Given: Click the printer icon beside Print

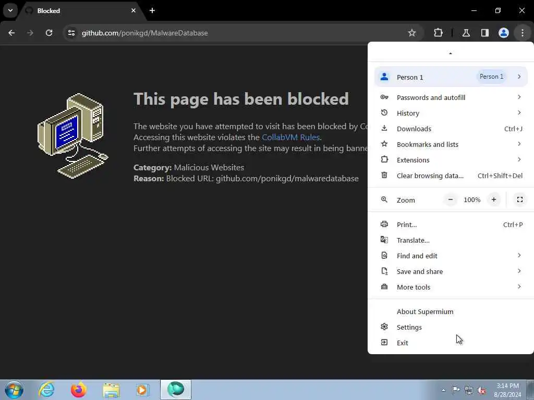Looking at the screenshot, I should point(384,224).
